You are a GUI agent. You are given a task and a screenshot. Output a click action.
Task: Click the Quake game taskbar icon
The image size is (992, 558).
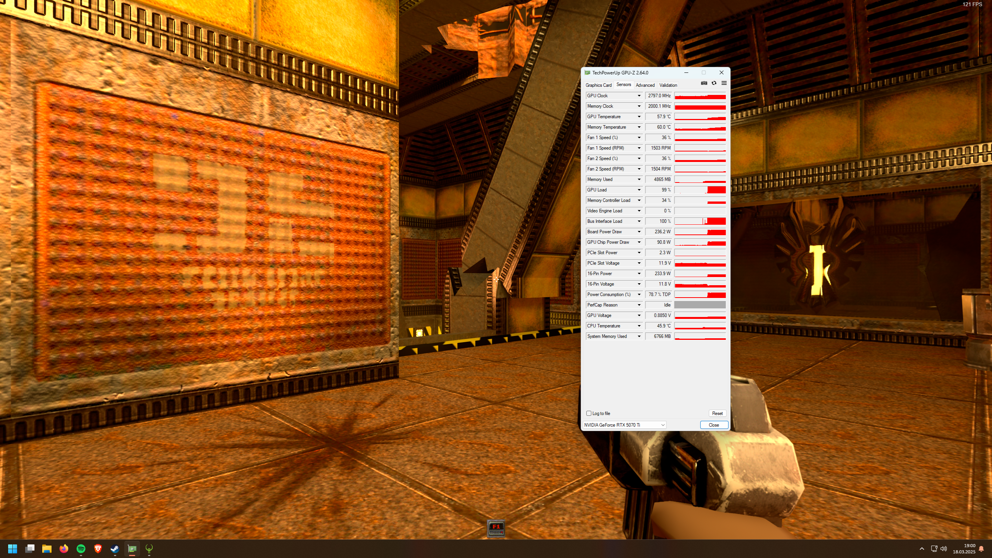[149, 549]
